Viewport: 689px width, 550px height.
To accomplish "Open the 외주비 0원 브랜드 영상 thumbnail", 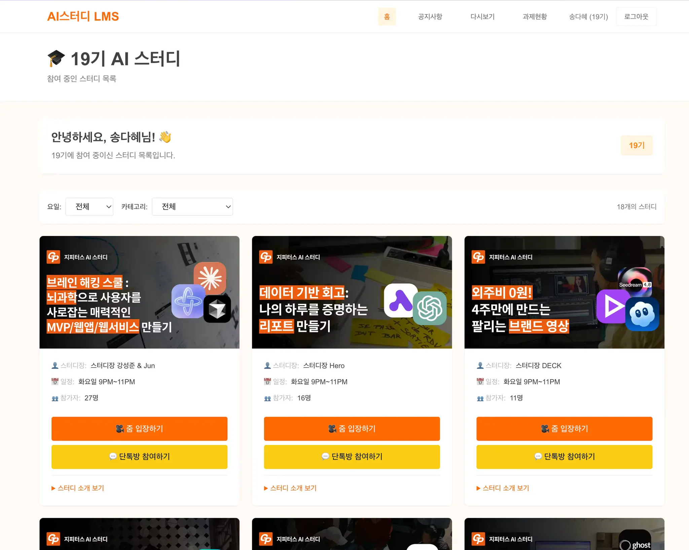I will click(564, 292).
